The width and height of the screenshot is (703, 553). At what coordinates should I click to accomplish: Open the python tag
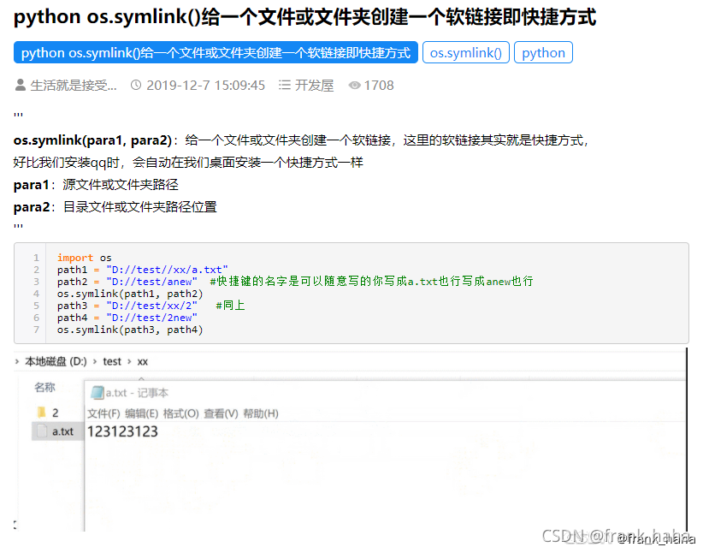[543, 52]
